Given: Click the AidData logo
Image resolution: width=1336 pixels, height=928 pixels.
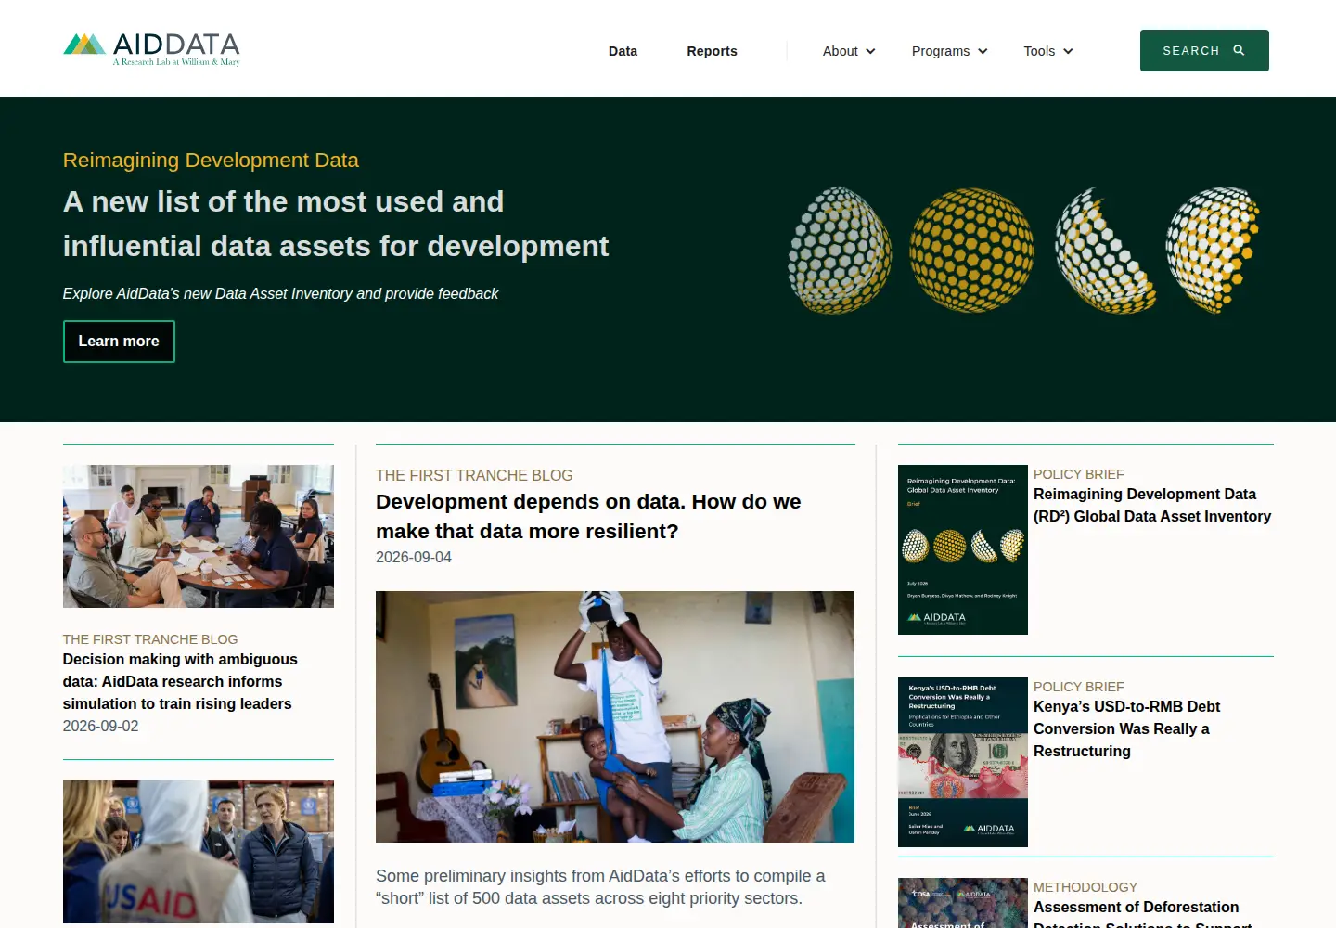Looking at the screenshot, I should click(x=151, y=49).
